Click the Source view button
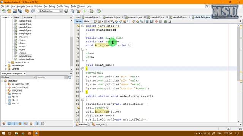The width and height of the screenshot is (243, 136). 78,22
